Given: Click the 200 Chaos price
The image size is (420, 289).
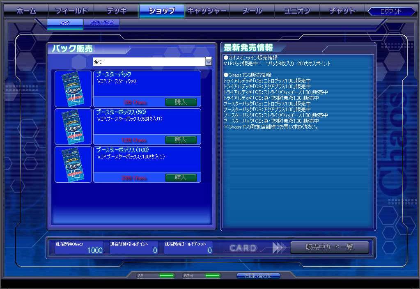Looking at the screenshot, I should 135,102.
